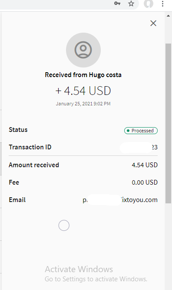172x290 pixels.
Task: Click the sender email address ending in ixtoyou.com
Action: point(120,200)
